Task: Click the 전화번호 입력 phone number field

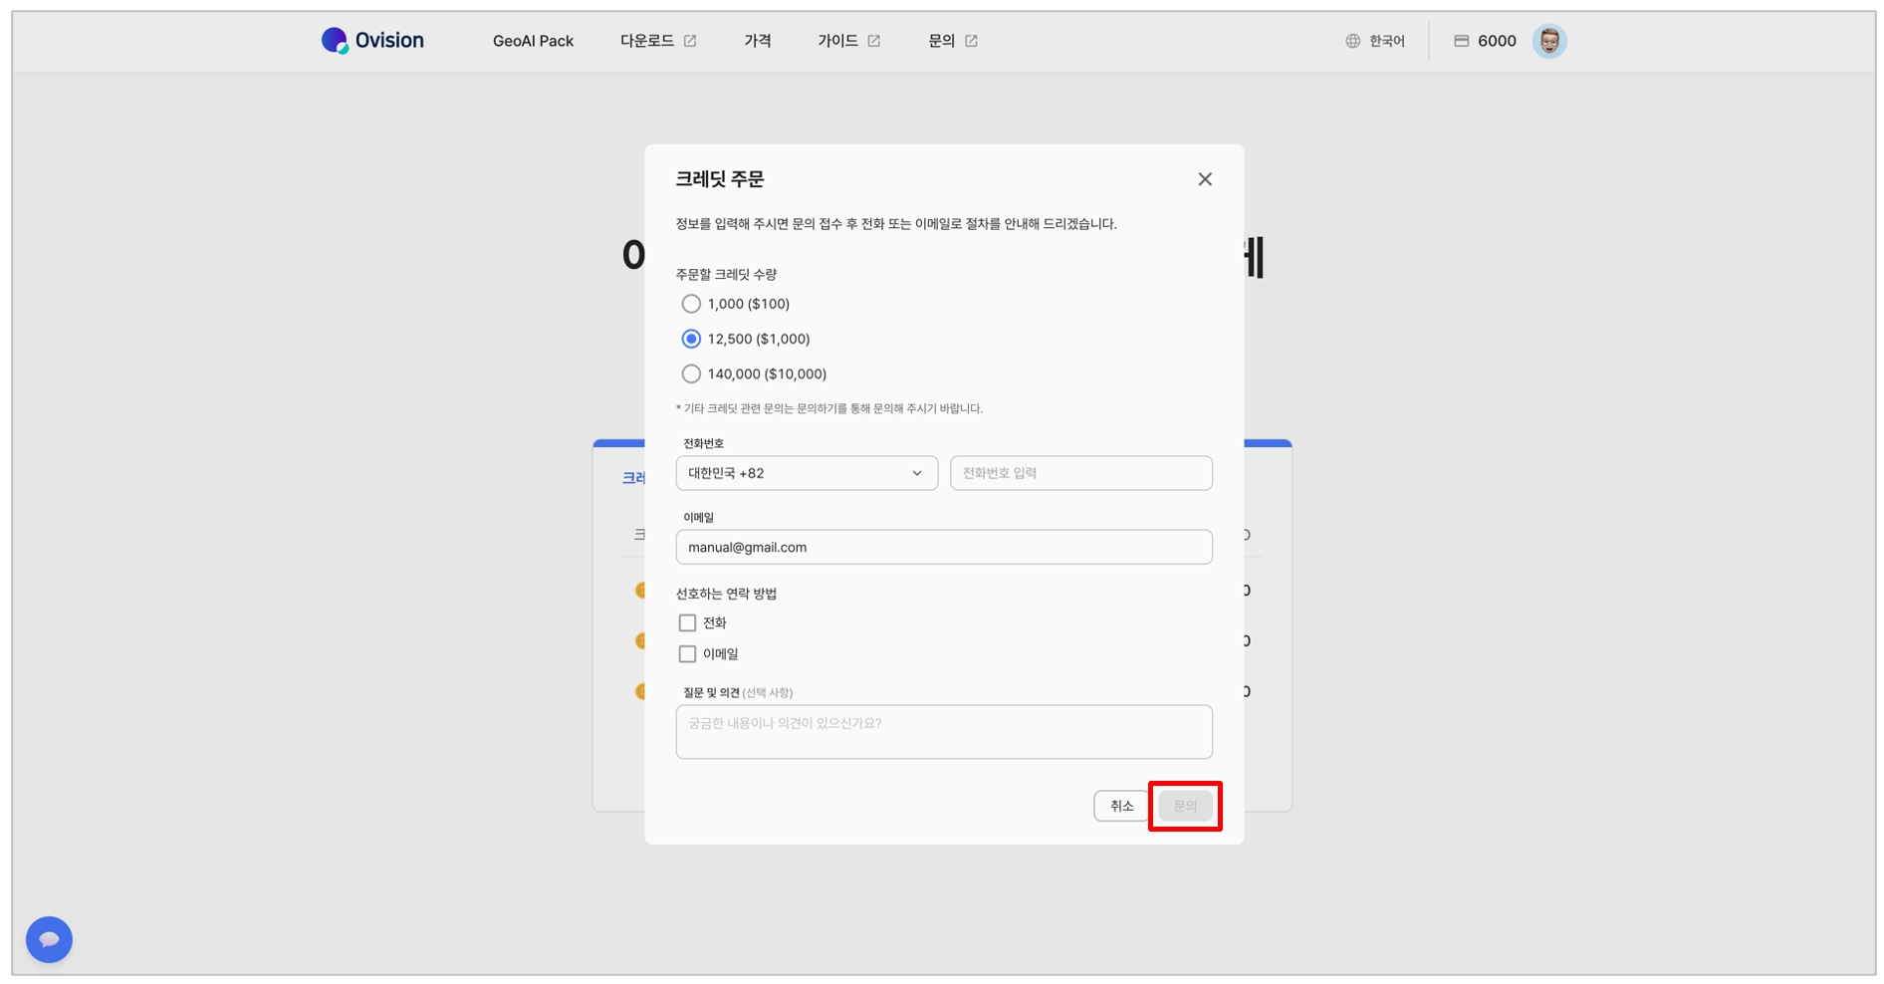Action: [x=1080, y=473]
